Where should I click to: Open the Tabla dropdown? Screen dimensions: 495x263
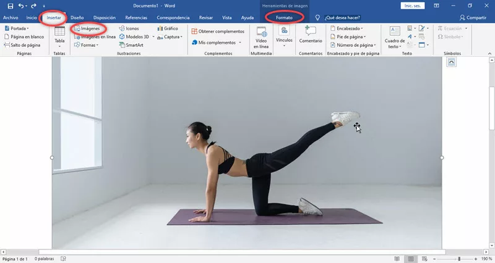[59, 37]
